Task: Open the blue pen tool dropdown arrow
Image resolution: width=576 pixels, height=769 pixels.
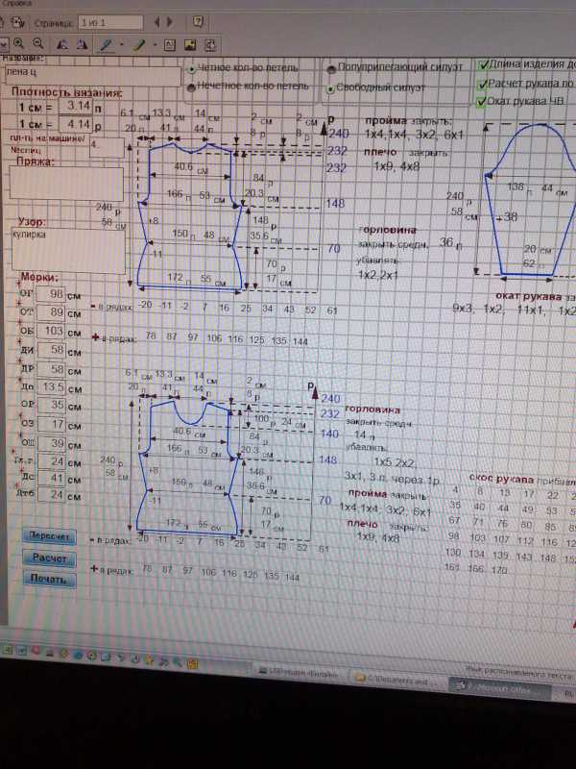Action: (120, 45)
